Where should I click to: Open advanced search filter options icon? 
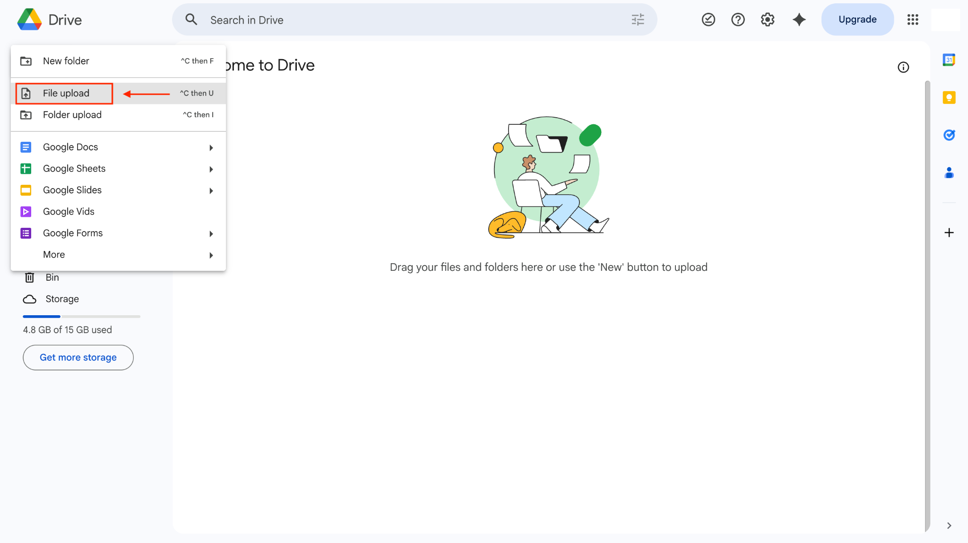[638, 19]
